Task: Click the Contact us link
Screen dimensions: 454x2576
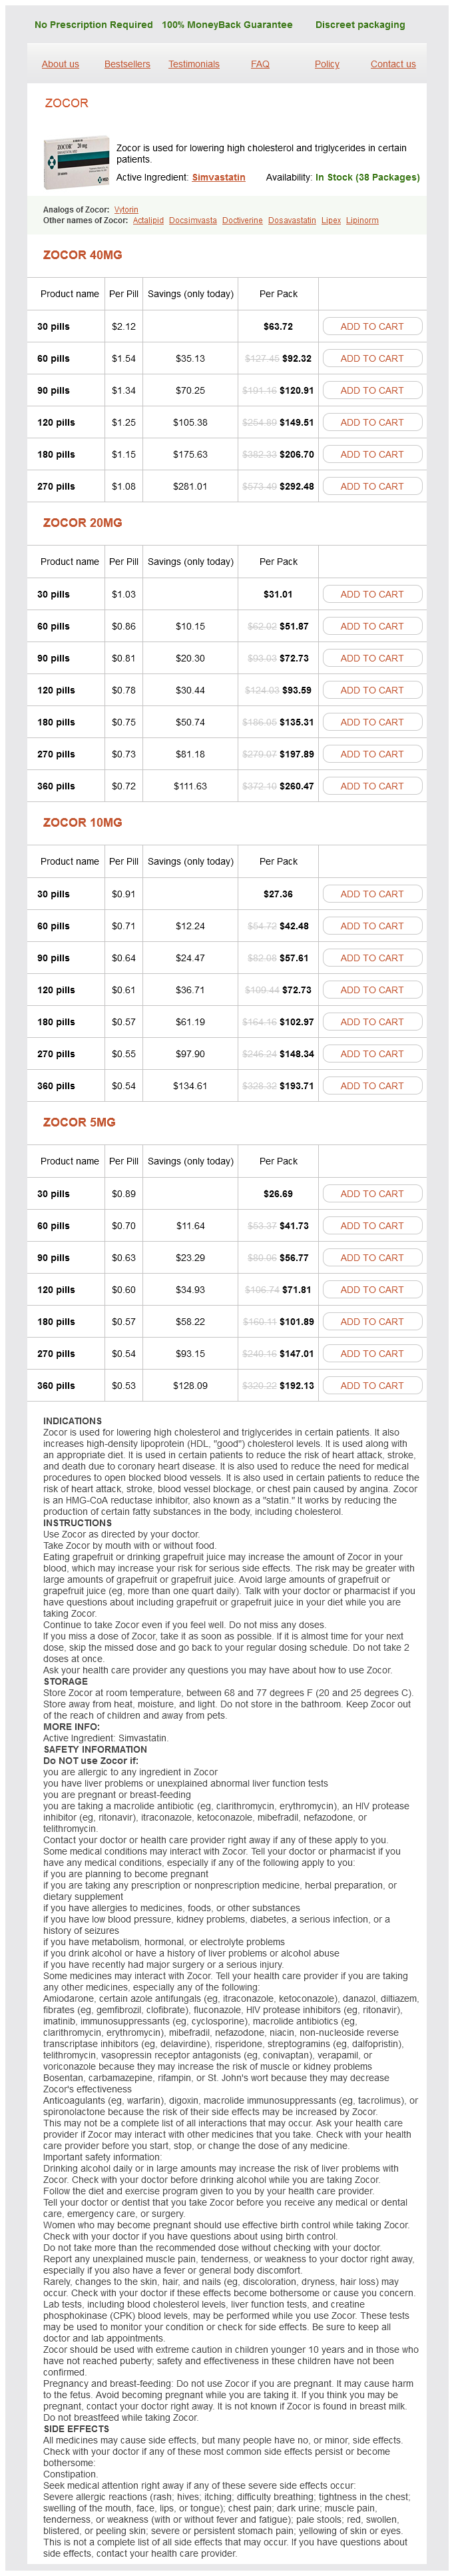Action: 393,64
